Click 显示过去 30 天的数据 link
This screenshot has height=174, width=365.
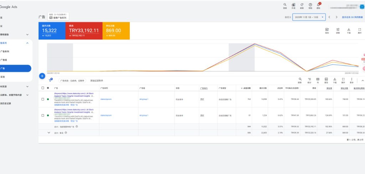tap(352, 17)
